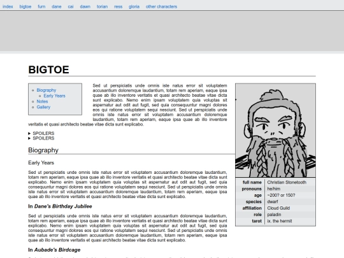Click the Early Years subheading

click(x=41, y=163)
